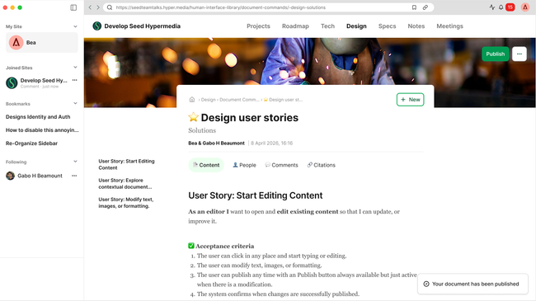The height and width of the screenshot is (301, 536).
Task: Open the three-dot menu next to Publish
Action: point(520,54)
